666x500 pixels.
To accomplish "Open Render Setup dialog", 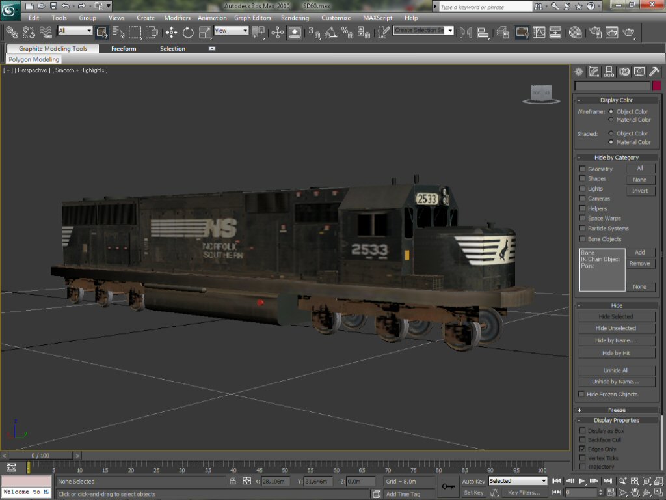I will pyautogui.click(x=595, y=33).
